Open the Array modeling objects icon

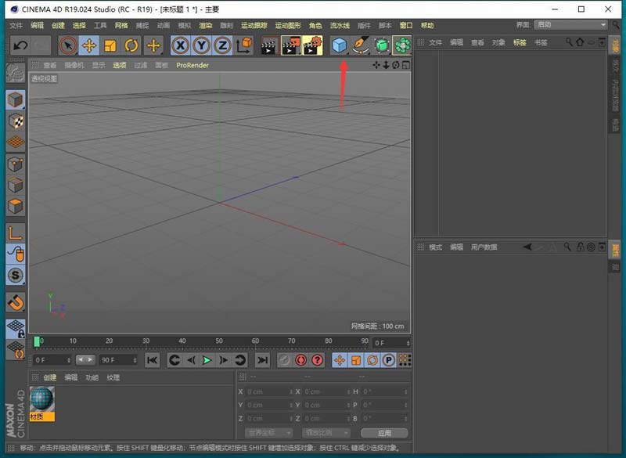tap(402, 45)
